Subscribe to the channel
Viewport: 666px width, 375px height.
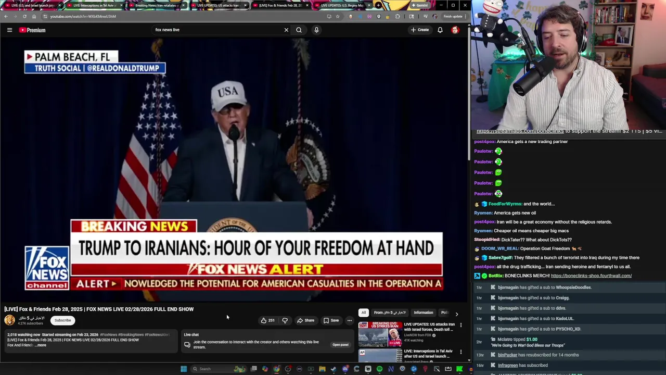pos(62,320)
